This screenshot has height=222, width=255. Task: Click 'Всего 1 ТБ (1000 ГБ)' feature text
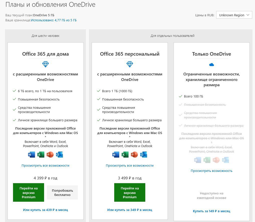click(x=117, y=91)
